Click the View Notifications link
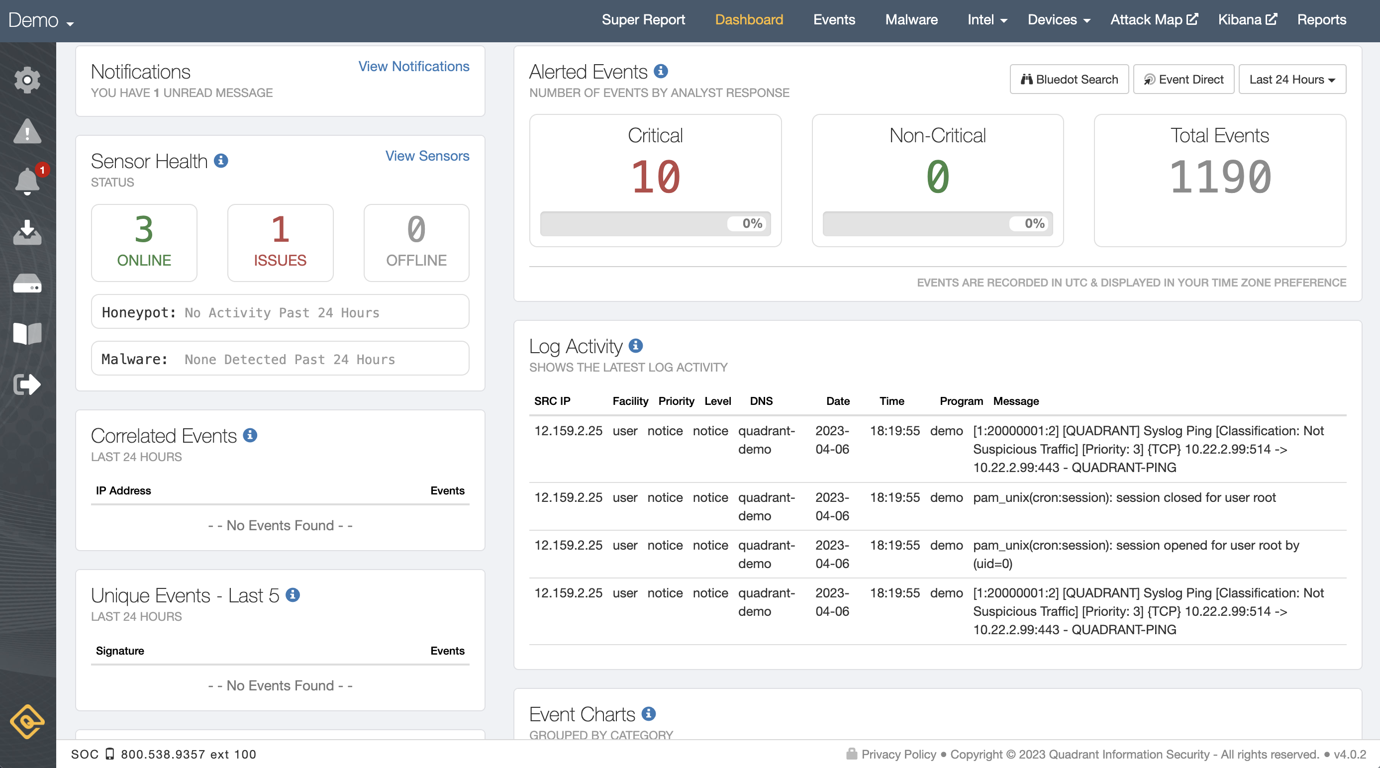The height and width of the screenshot is (768, 1380). pos(413,66)
